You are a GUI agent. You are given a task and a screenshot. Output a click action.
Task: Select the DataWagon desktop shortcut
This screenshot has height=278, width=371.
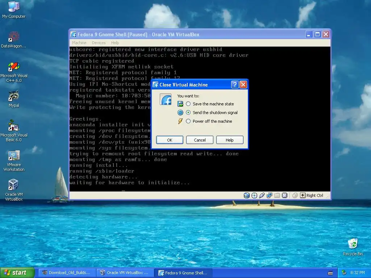[14, 39]
